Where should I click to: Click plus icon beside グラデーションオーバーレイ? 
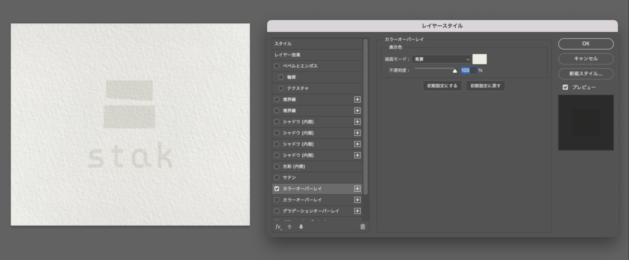(357, 211)
